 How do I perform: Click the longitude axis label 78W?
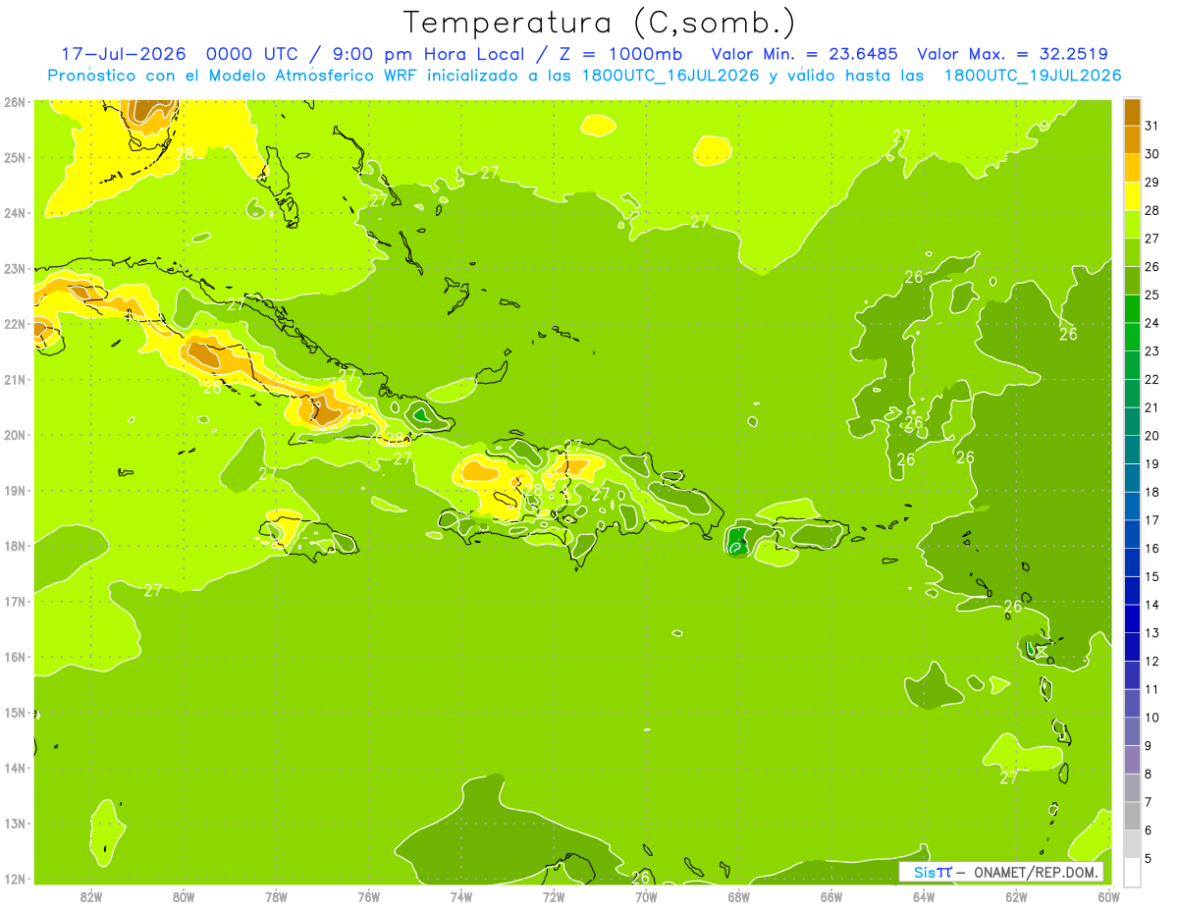coord(276,895)
